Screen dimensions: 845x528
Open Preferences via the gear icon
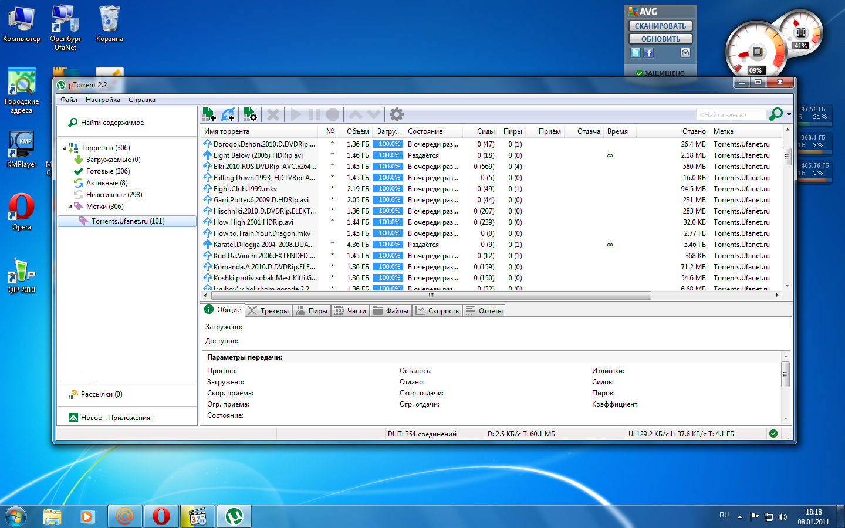coord(397,114)
